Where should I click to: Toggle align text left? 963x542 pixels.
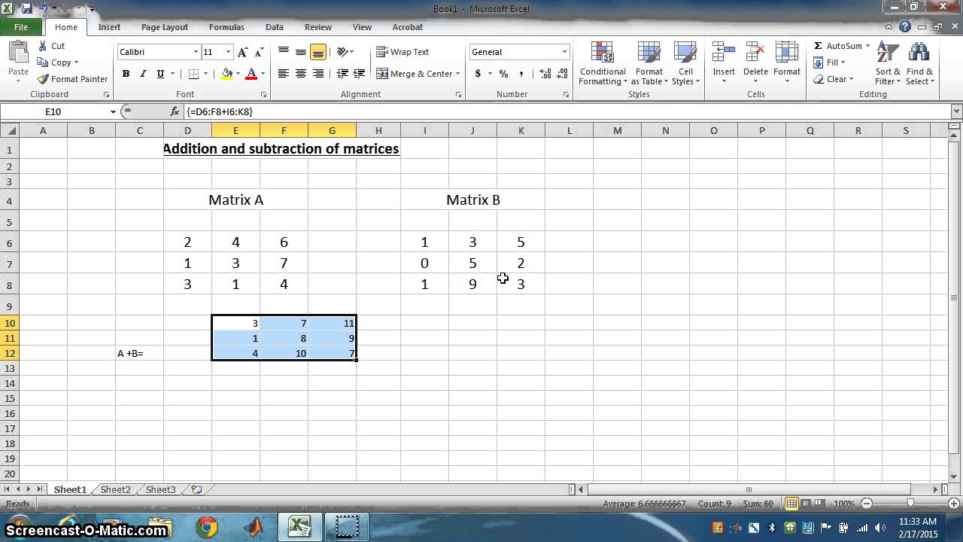[284, 74]
